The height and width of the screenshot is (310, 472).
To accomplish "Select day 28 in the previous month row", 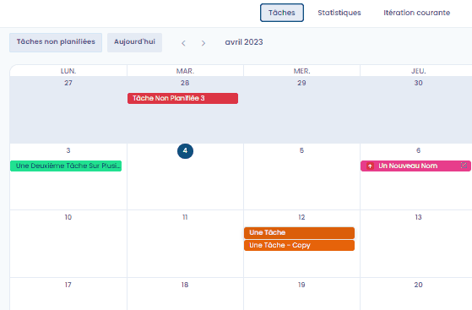I will (185, 83).
